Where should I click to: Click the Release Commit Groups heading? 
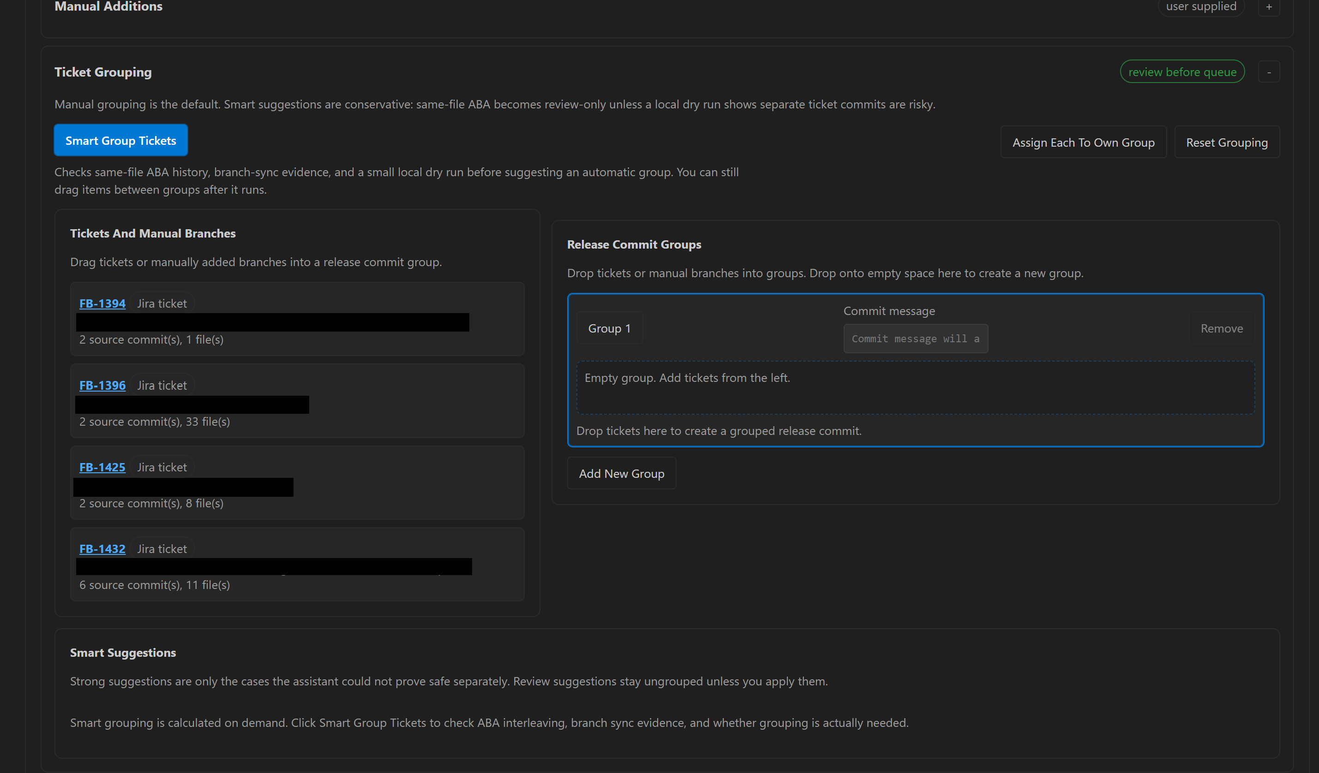[634, 244]
